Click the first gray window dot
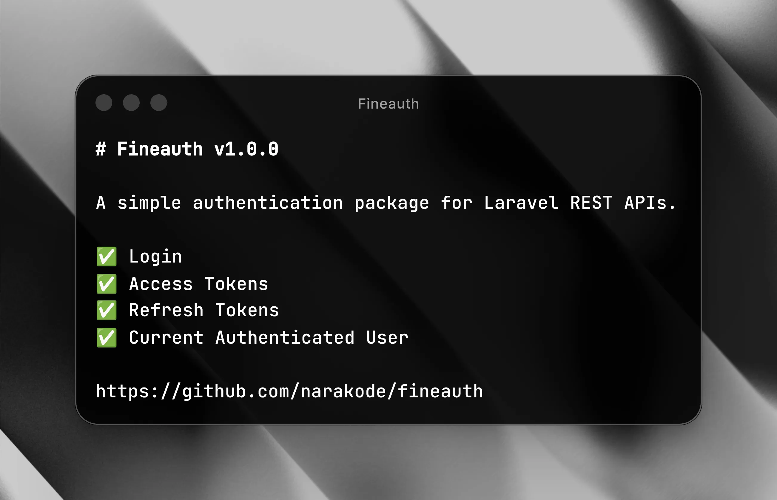This screenshot has height=500, width=777. 104,103
